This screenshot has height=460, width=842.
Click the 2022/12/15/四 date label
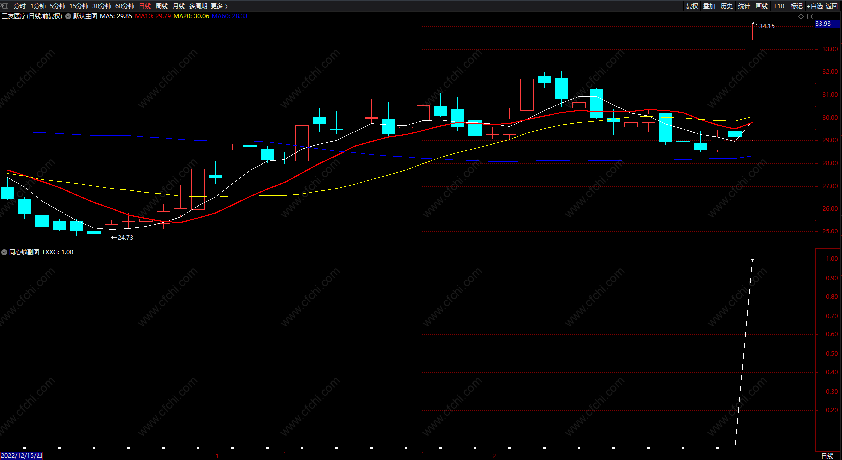click(x=22, y=456)
